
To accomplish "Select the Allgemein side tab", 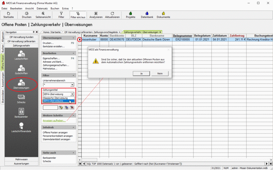I will click(x=3, y=37).
